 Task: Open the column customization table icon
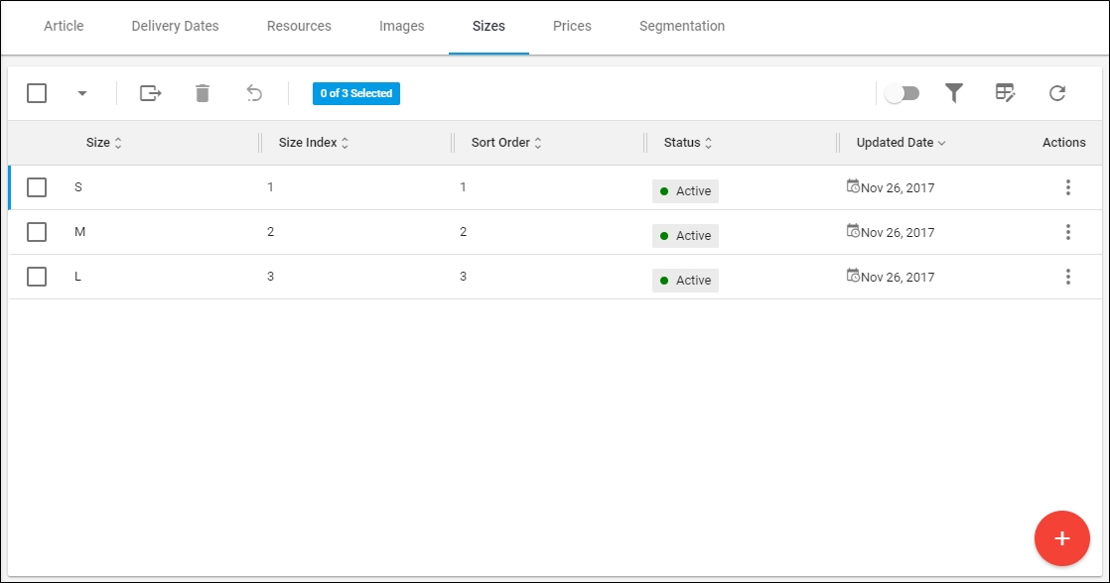(x=1005, y=93)
